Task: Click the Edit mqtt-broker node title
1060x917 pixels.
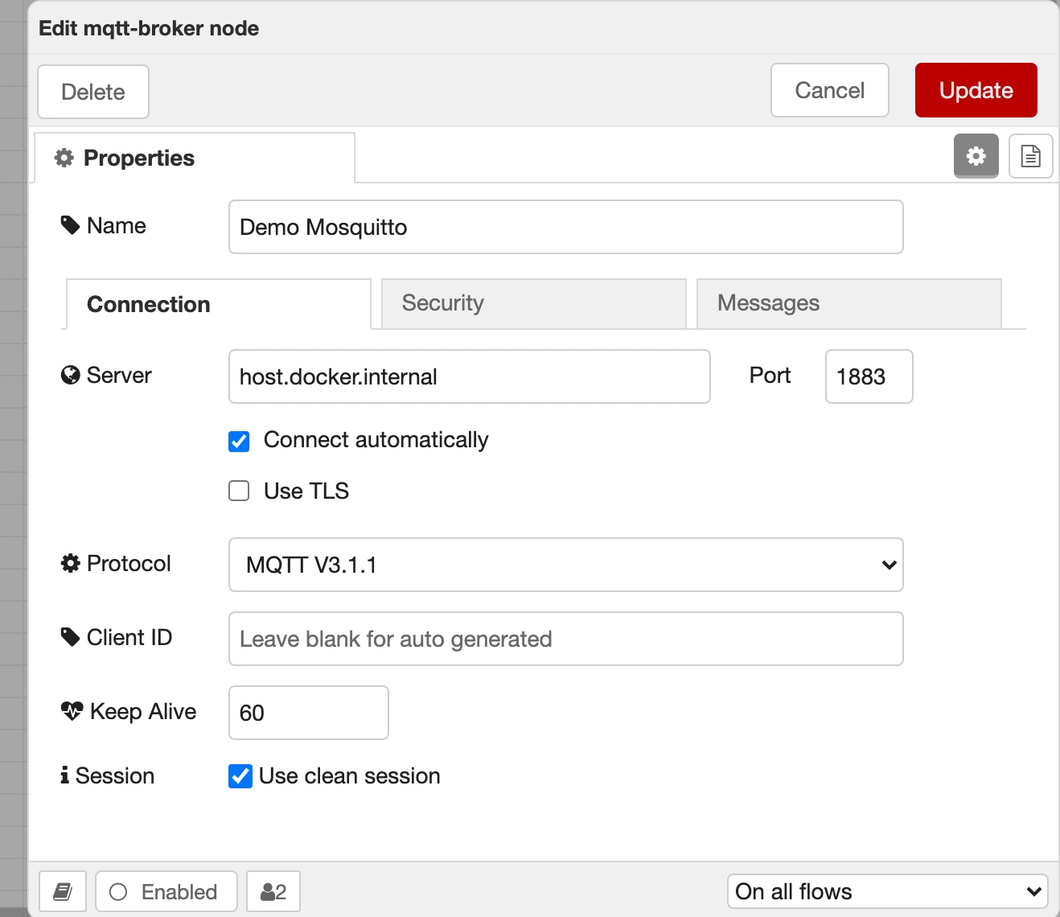Action: (x=149, y=28)
